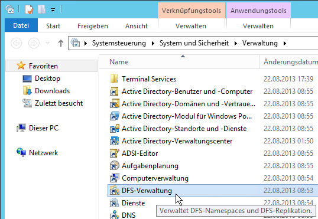
Task: Click the Desktop monitor icon in sidebar
Action: pyautogui.click(x=27, y=79)
